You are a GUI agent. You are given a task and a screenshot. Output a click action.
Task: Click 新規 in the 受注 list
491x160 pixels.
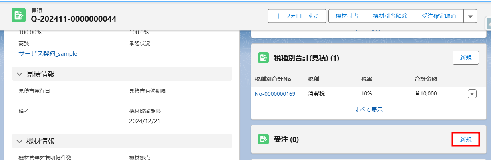[x=465, y=139]
